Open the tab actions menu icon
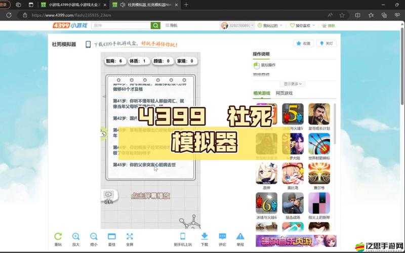This screenshot has width=405, height=253. [x=31, y=5]
